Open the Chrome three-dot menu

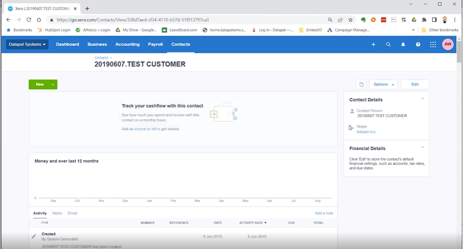click(x=455, y=20)
